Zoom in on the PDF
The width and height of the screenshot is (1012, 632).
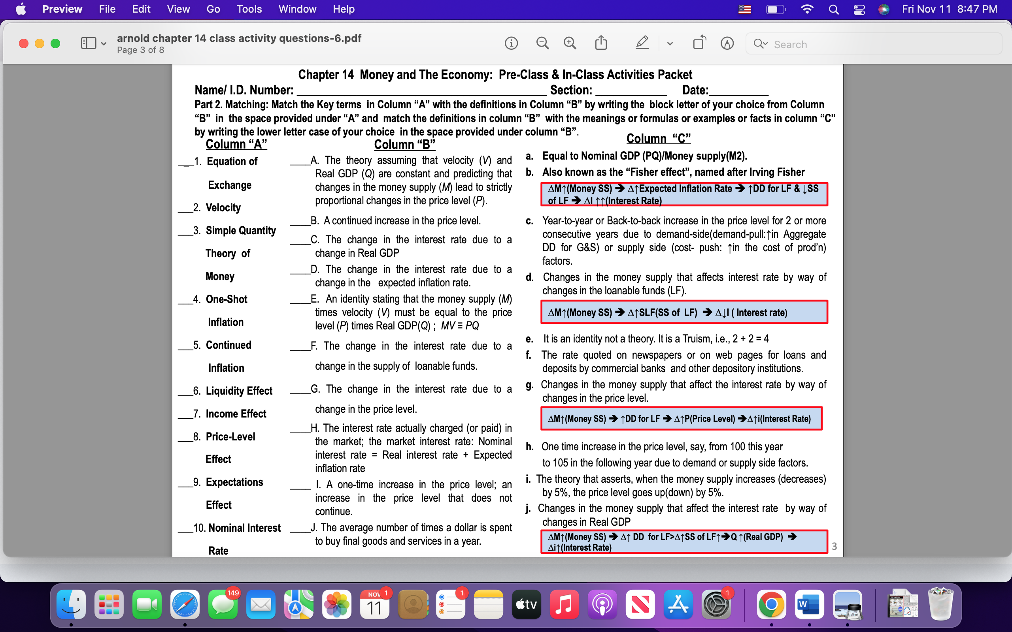point(570,43)
